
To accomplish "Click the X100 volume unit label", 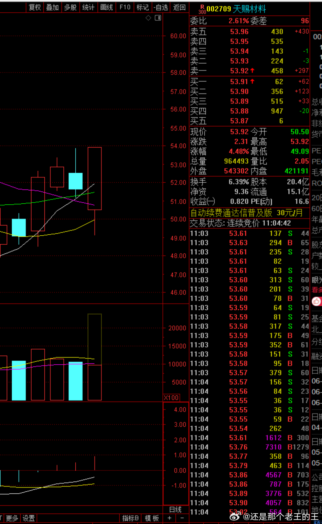I will (171, 397).
